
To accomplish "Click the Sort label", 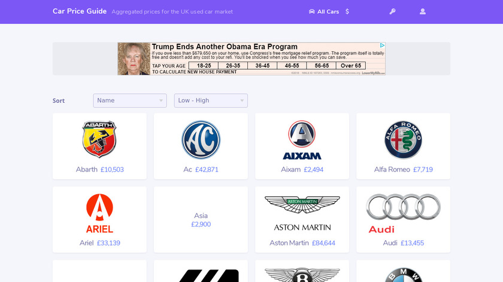I will 59,100.
